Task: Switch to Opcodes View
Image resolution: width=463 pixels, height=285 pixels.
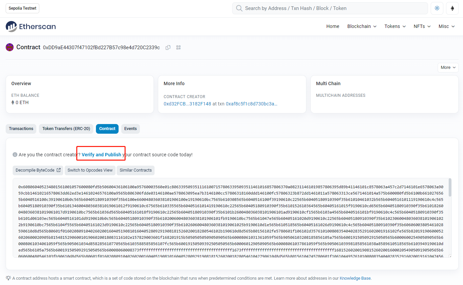Action: (90, 170)
